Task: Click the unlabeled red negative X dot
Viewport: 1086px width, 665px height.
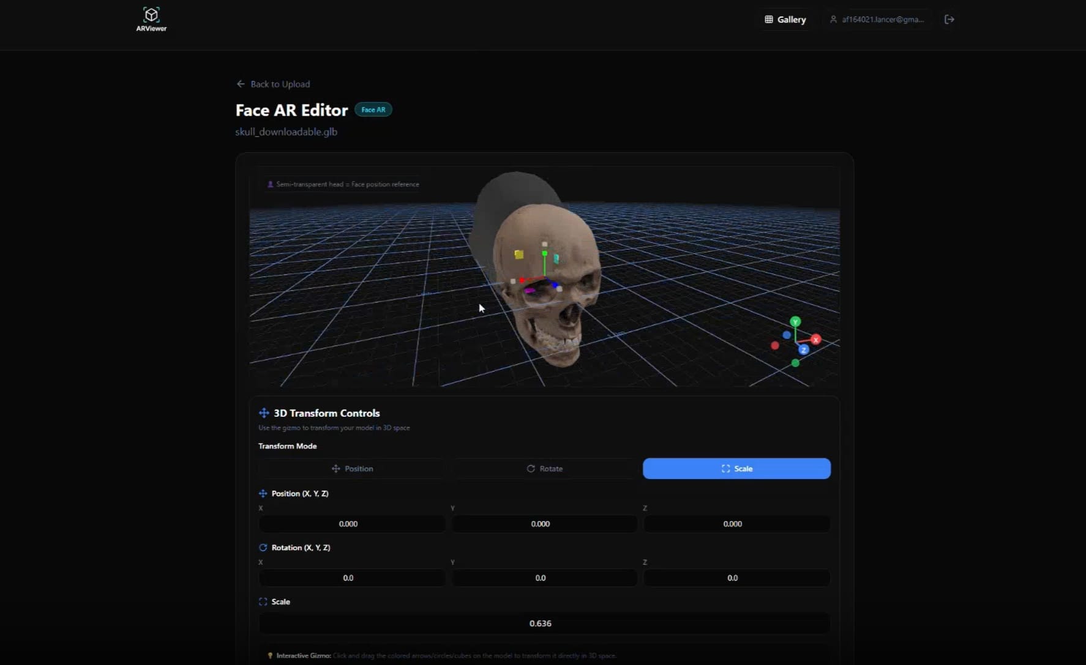Action: [775, 346]
